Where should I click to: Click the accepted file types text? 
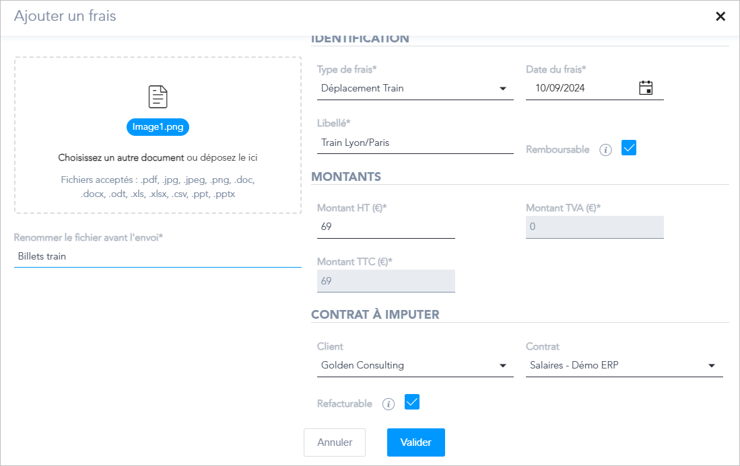[158, 186]
